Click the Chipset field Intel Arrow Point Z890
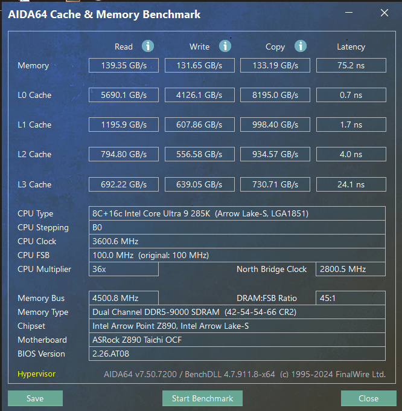 (x=237, y=326)
